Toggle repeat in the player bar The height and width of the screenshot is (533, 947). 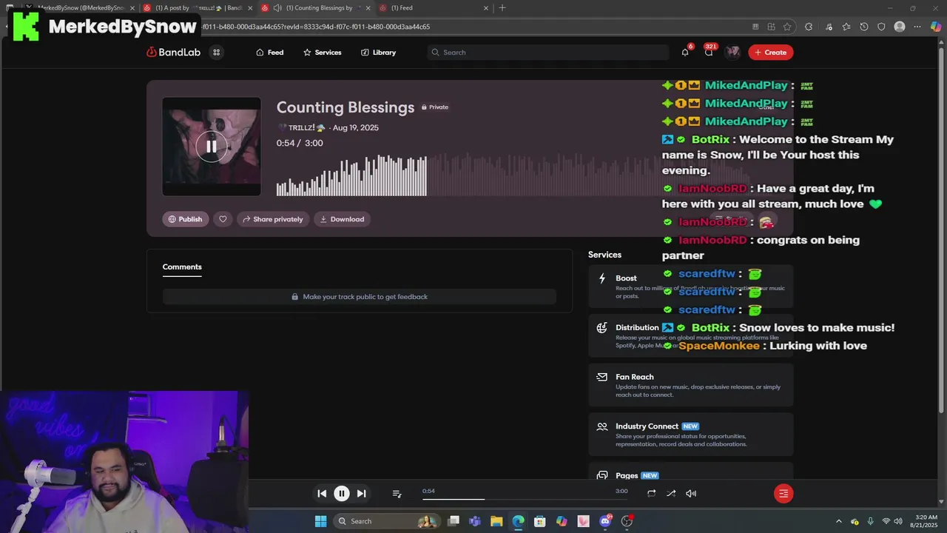(x=651, y=494)
